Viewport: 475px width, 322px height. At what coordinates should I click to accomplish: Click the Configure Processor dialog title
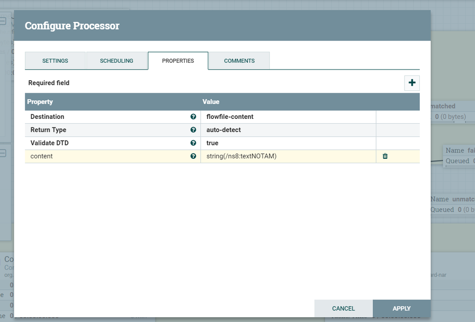(x=72, y=26)
